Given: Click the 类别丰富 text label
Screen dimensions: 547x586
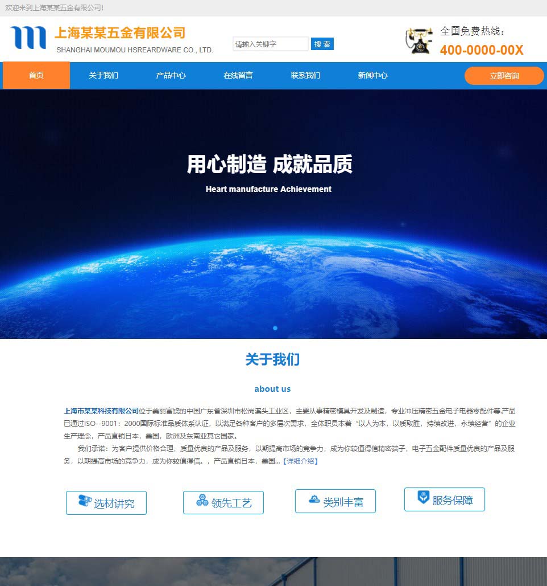Looking at the screenshot, I should point(343,502).
